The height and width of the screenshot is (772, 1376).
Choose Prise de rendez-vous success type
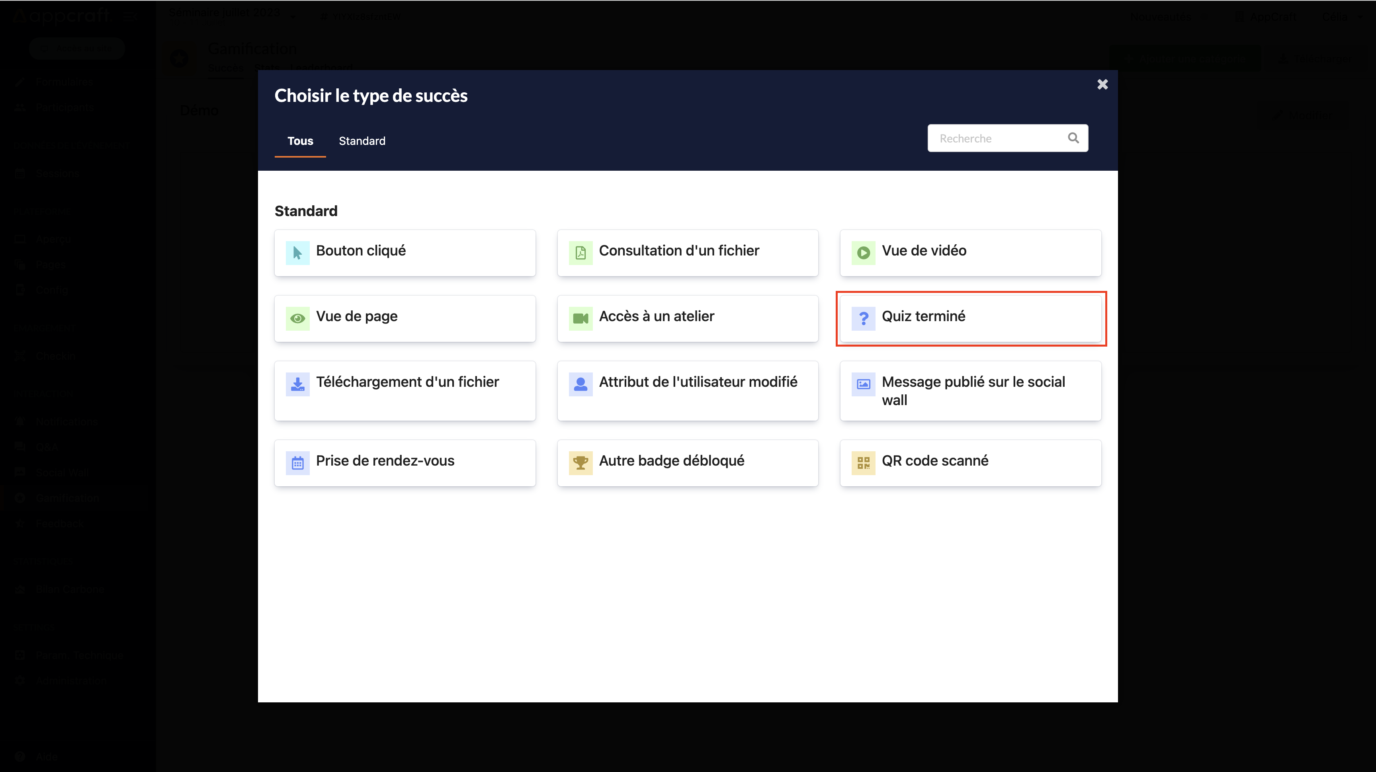tap(405, 463)
